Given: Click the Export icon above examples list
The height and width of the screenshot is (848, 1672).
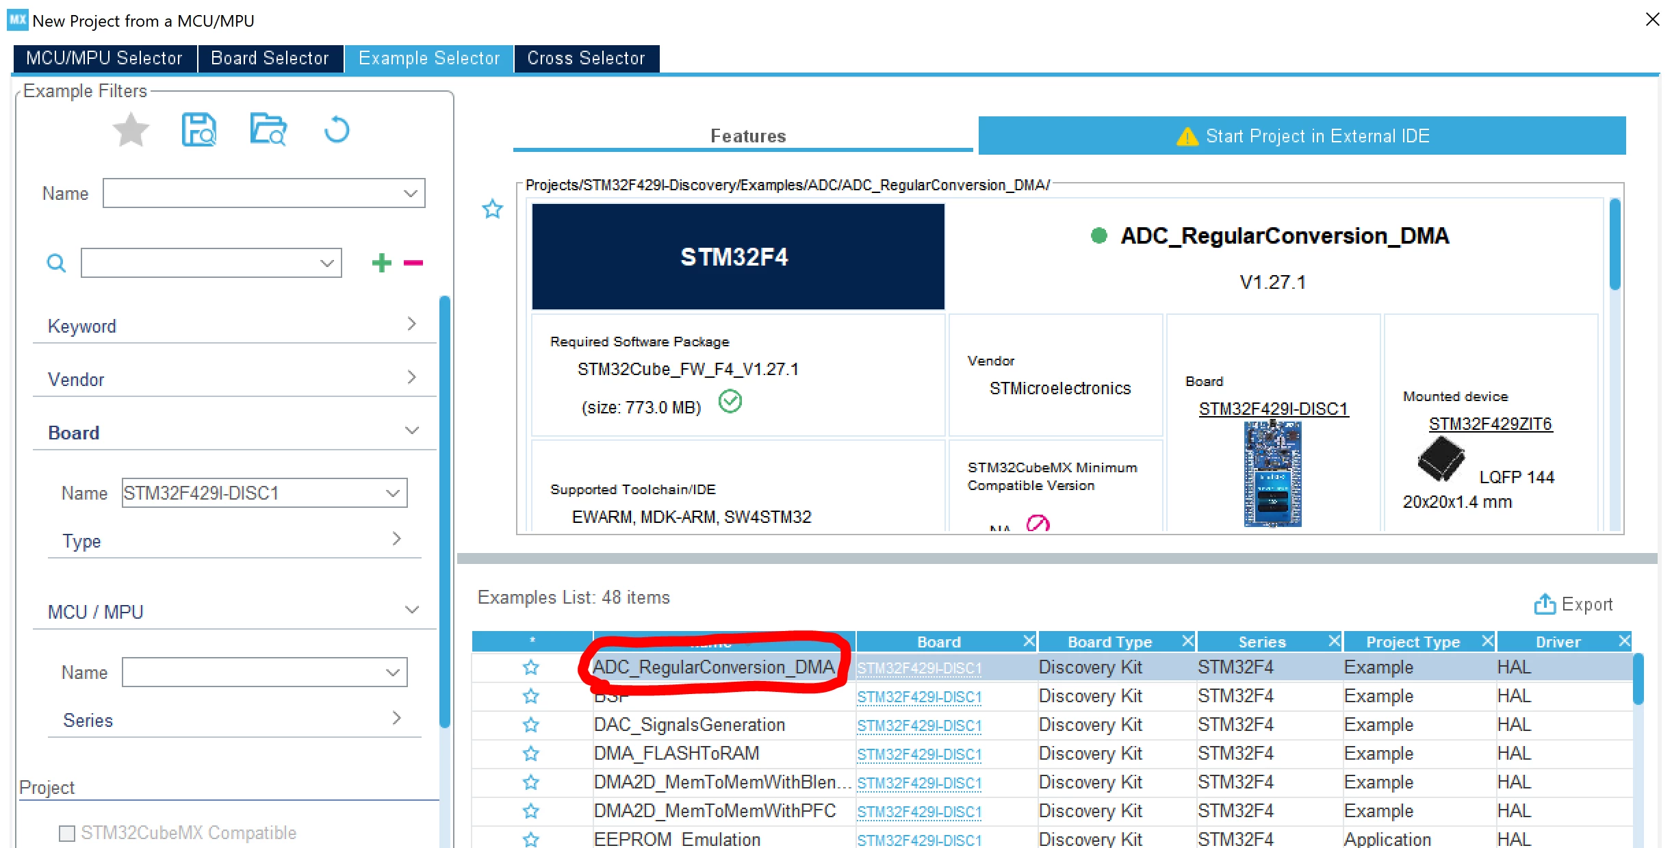Looking at the screenshot, I should (1545, 604).
